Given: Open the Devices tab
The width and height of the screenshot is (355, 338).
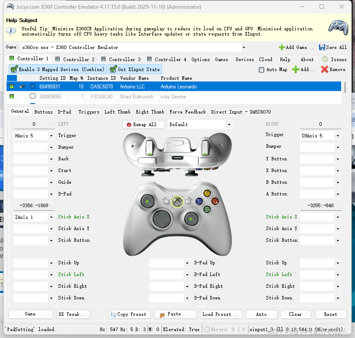Looking at the screenshot, I should click(x=245, y=59).
